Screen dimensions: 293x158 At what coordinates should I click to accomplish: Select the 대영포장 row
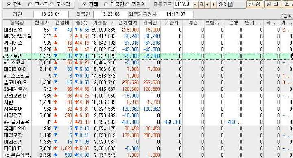coord(148,135)
